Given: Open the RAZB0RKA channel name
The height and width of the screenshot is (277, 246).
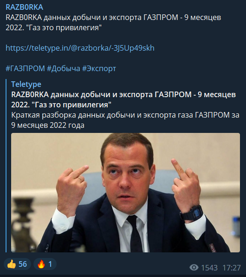Looking at the screenshot, I should click(x=24, y=7).
